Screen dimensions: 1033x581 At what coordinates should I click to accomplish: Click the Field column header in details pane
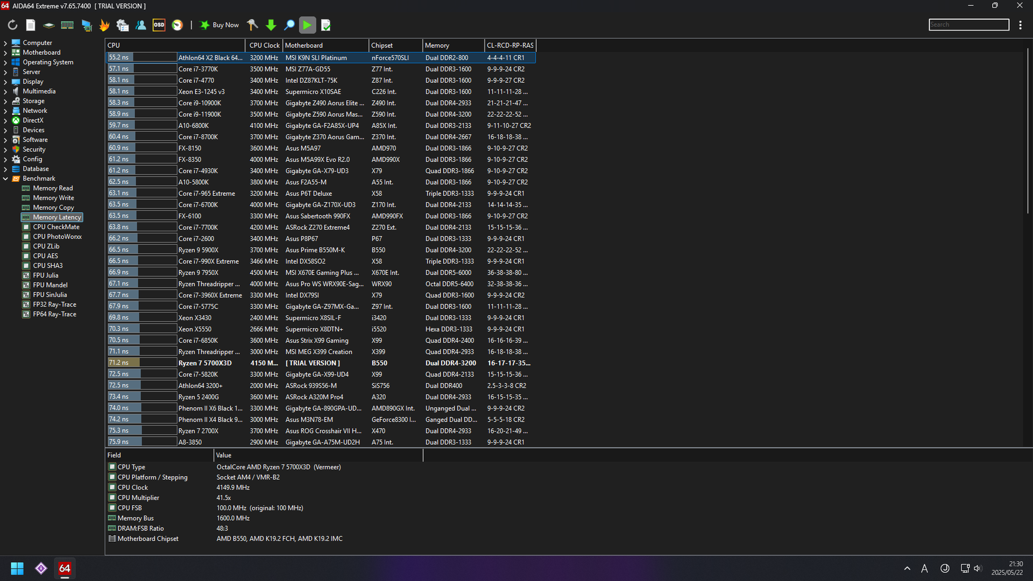pos(159,455)
